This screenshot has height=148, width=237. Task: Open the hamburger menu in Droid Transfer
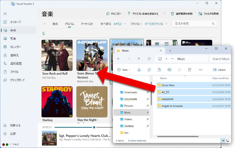5,14
